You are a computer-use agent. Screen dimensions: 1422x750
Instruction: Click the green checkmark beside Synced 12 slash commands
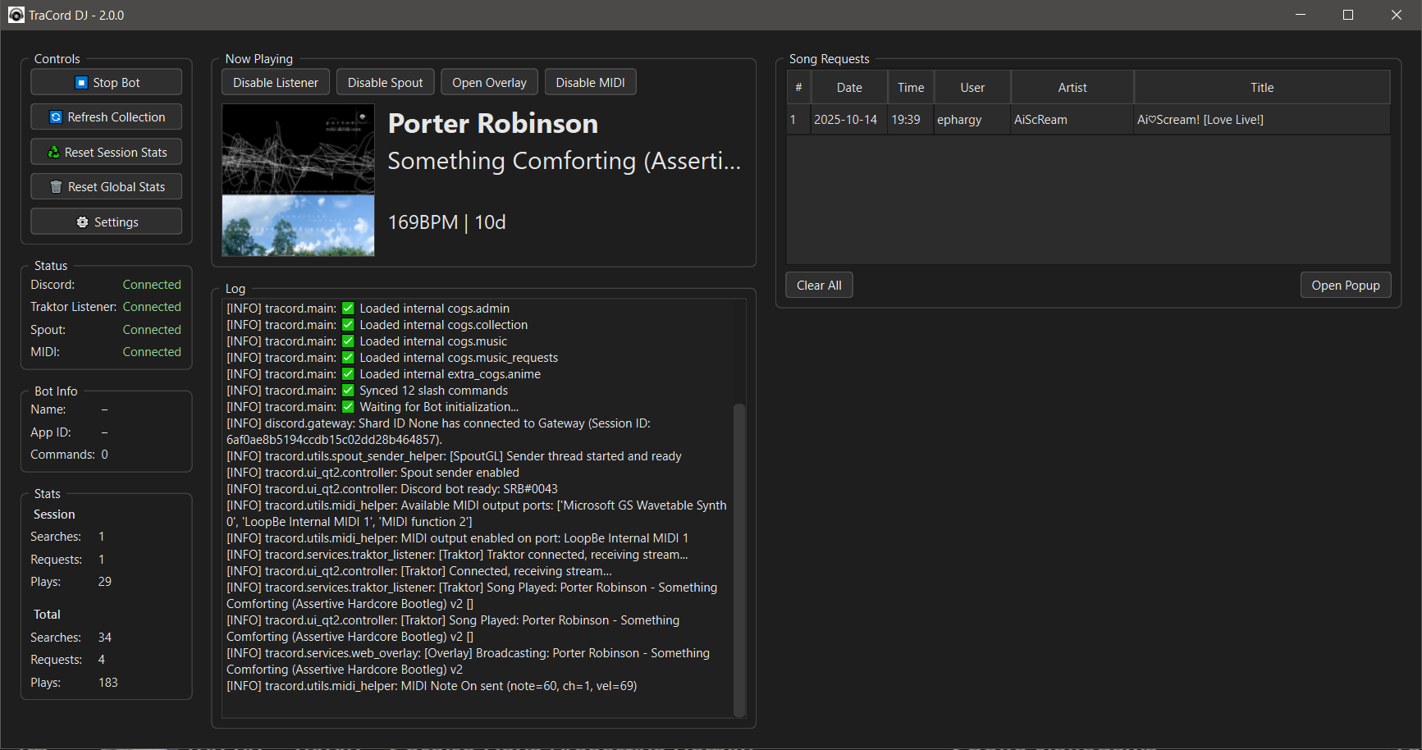click(348, 391)
